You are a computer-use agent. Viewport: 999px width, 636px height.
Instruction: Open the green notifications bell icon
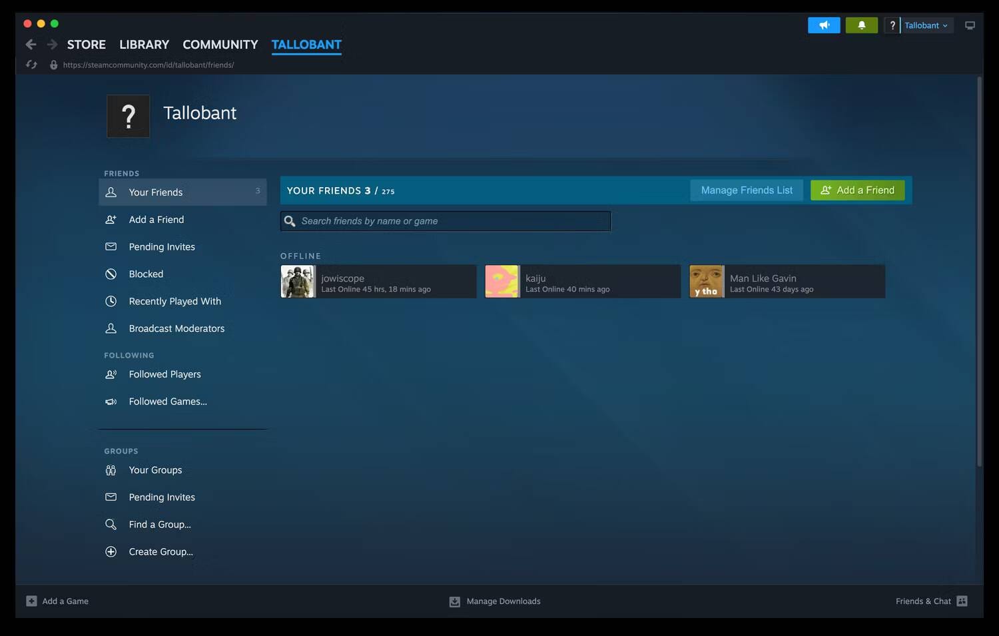click(861, 25)
